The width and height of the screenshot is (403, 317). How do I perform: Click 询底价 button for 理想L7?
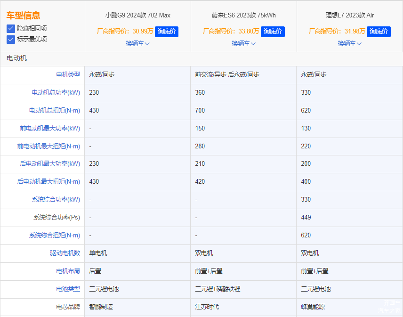pos(379,32)
